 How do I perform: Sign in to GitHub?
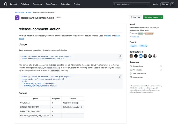[155, 4]
